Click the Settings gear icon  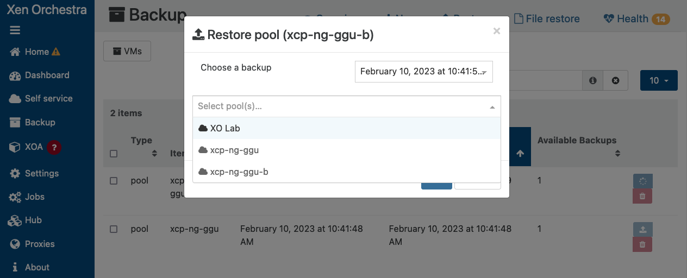coord(15,173)
